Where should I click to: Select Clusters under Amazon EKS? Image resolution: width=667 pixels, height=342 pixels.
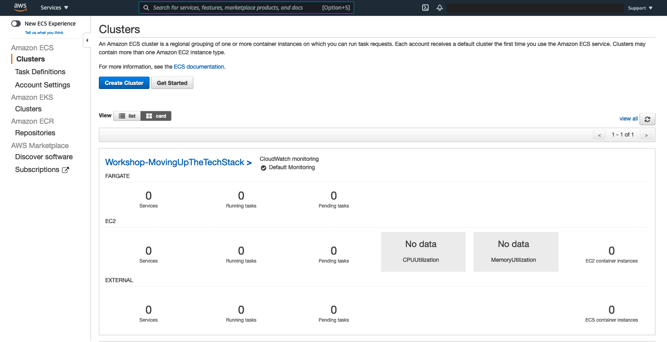coord(28,109)
